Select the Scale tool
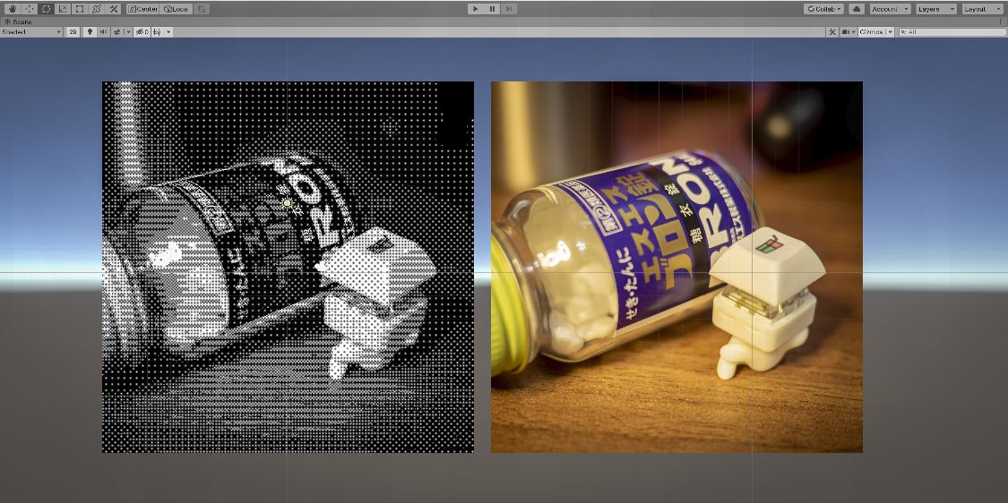Viewport: 1008px width, 503px height. click(x=63, y=9)
